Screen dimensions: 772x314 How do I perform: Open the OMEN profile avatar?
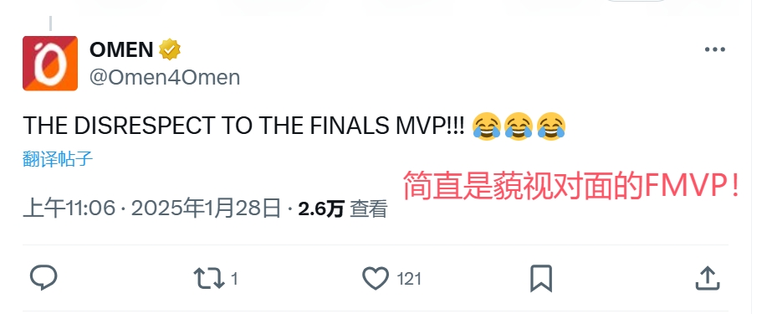pos(50,63)
